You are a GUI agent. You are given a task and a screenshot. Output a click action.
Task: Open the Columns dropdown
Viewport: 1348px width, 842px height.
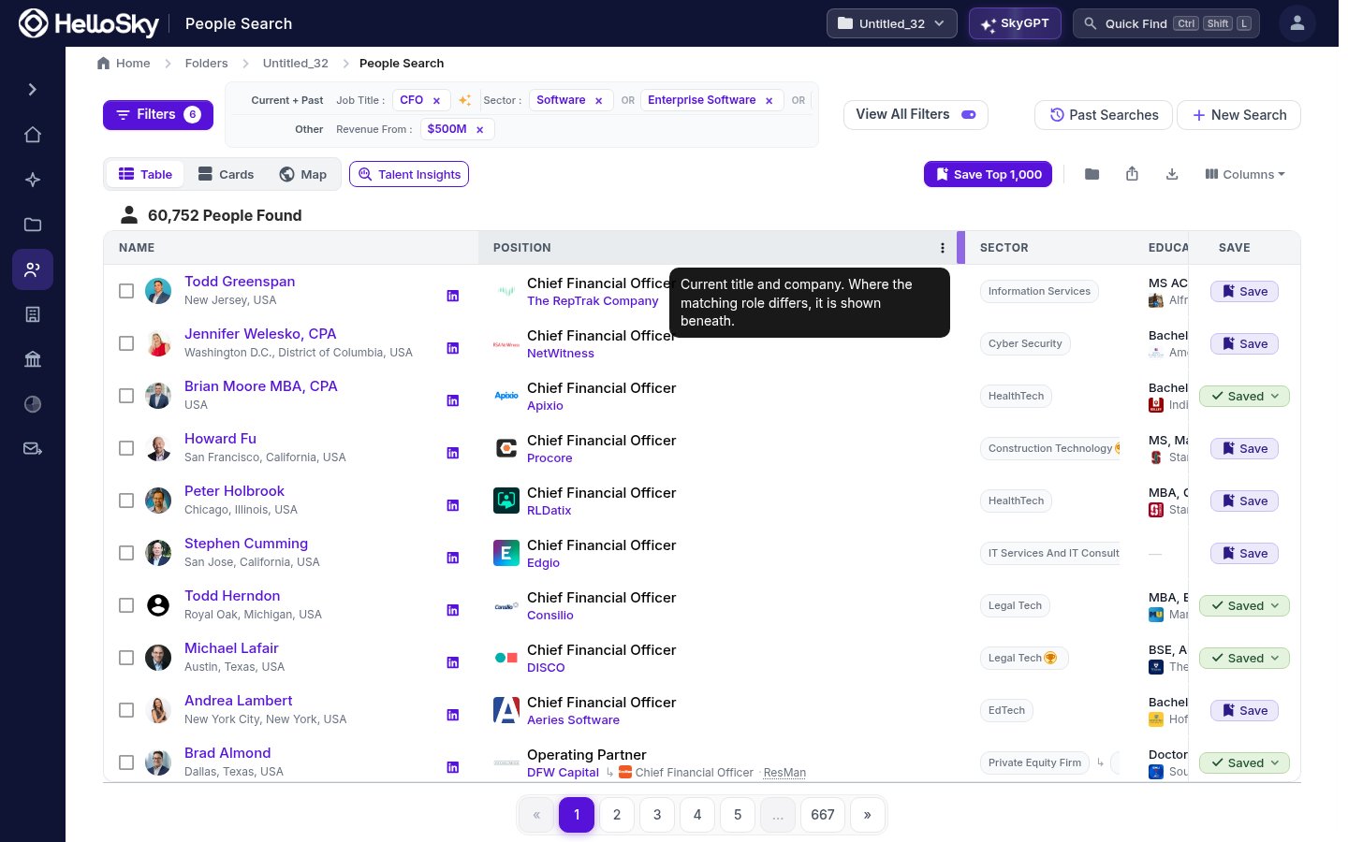point(1245,174)
